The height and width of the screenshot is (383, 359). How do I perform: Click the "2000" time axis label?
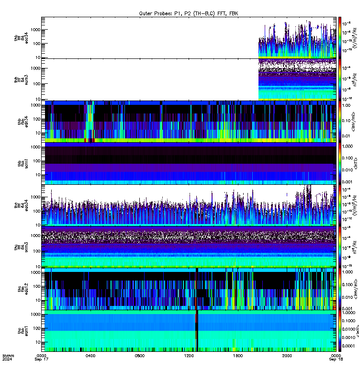[x=287, y=356]
